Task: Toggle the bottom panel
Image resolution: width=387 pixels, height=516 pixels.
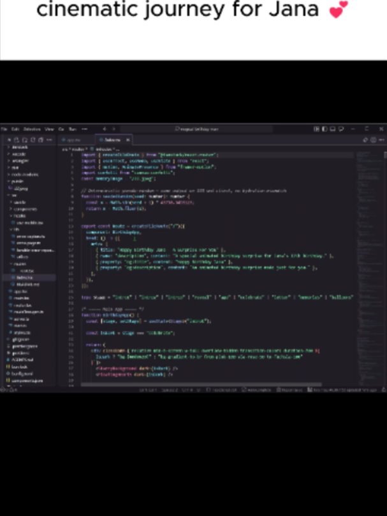Action: [x=333, y=129]
